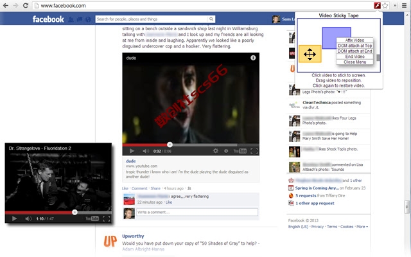
Task: Choose DOM attach at Top
Action: [354, 46]
